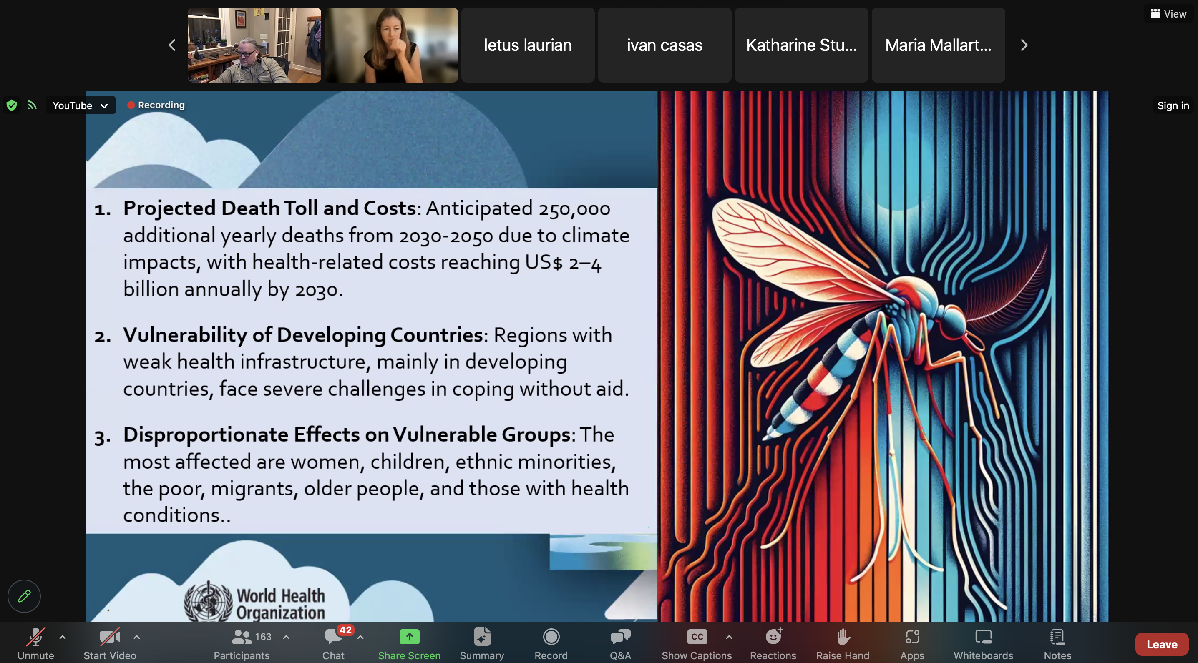The height and width of the screenshot is (663, 1198).
Task: Open the YouTube livestream dropdown
Action: coord(81,105)
